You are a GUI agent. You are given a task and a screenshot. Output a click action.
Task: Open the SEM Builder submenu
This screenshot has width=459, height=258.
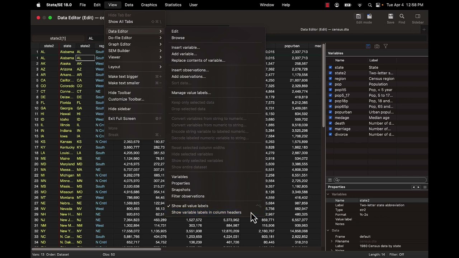tap(135, 51)
